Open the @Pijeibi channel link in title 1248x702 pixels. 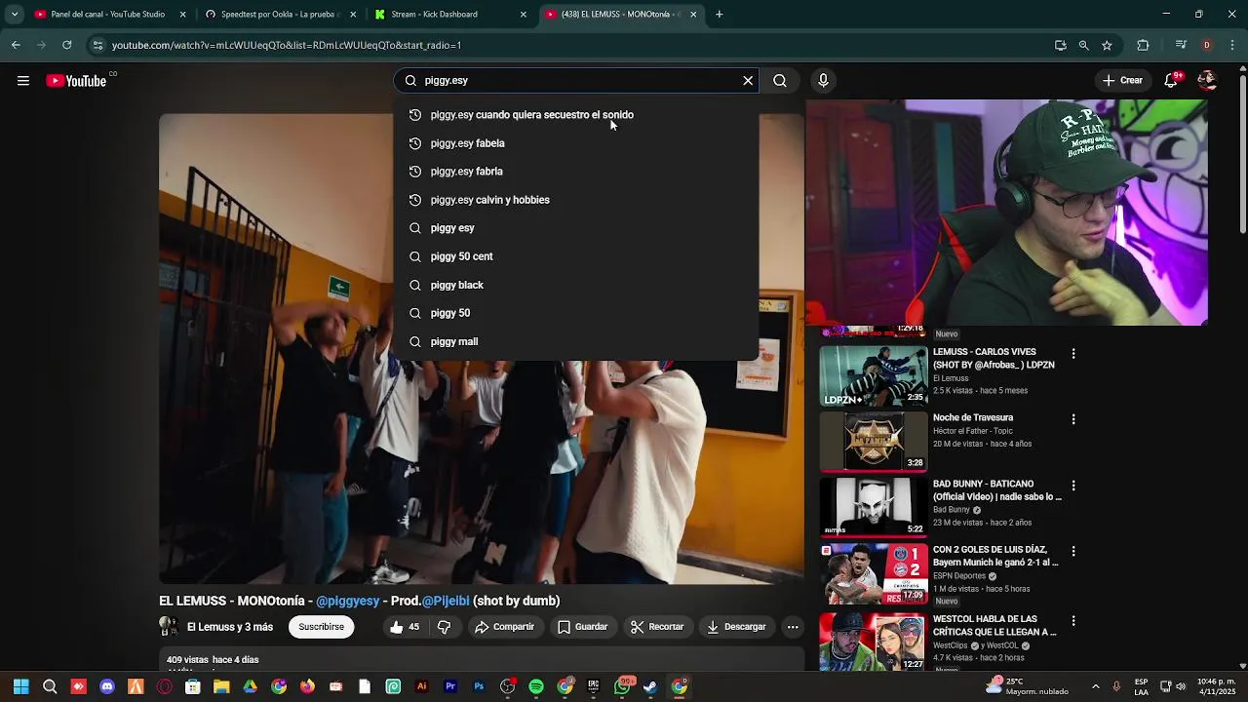click(446, 602)
